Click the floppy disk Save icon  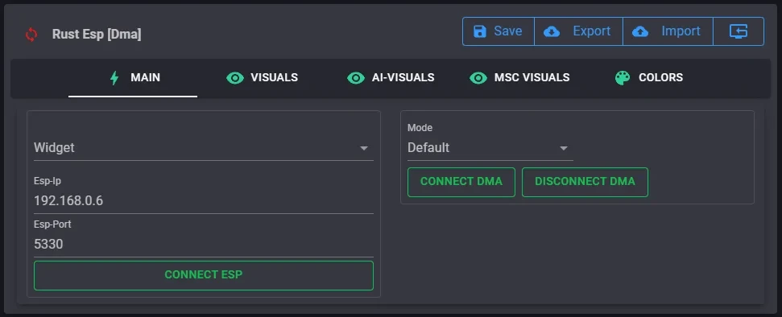[480, 31]
